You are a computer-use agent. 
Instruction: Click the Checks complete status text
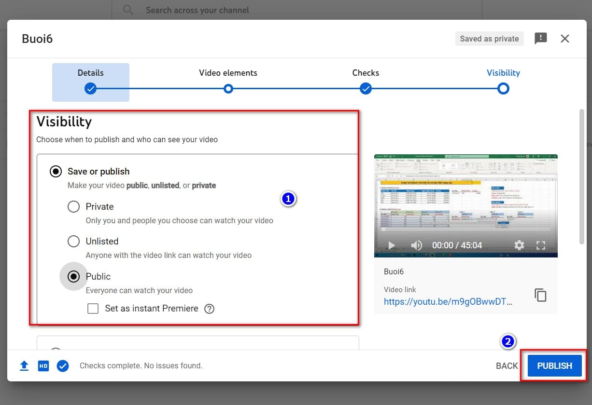[141, 366]
